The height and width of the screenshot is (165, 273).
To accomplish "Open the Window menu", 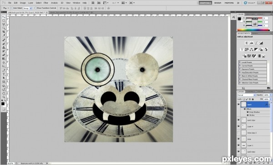I will pyautogui.click(x=76, y=3).
